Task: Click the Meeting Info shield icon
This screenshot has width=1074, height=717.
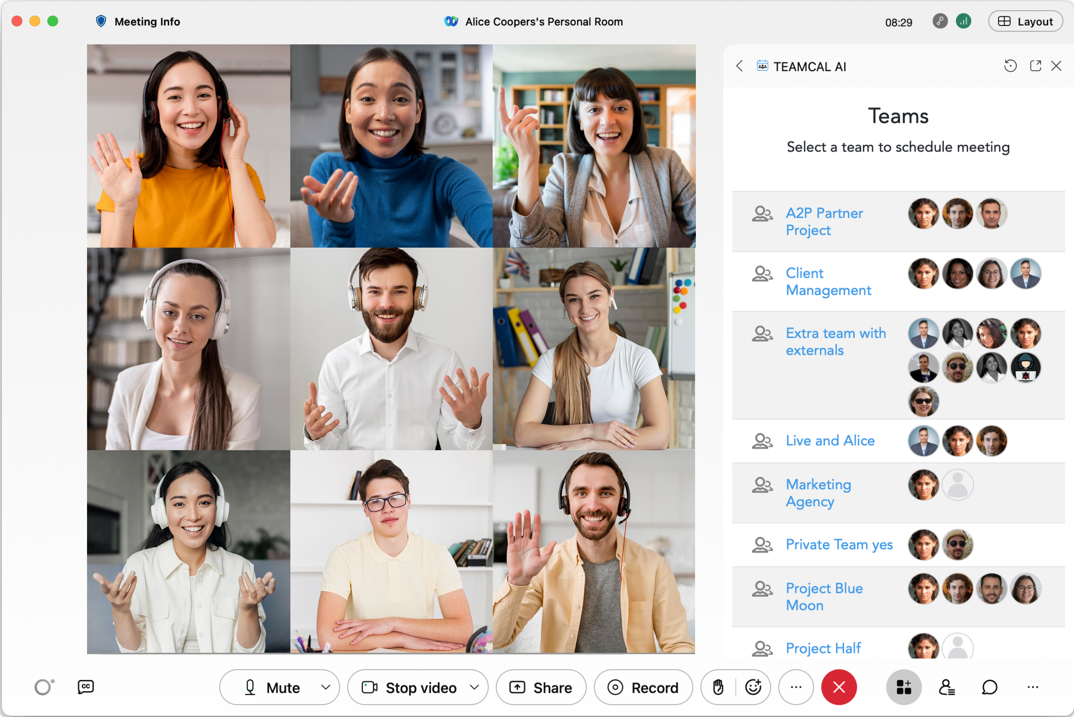Action: (x=101, y=21)
